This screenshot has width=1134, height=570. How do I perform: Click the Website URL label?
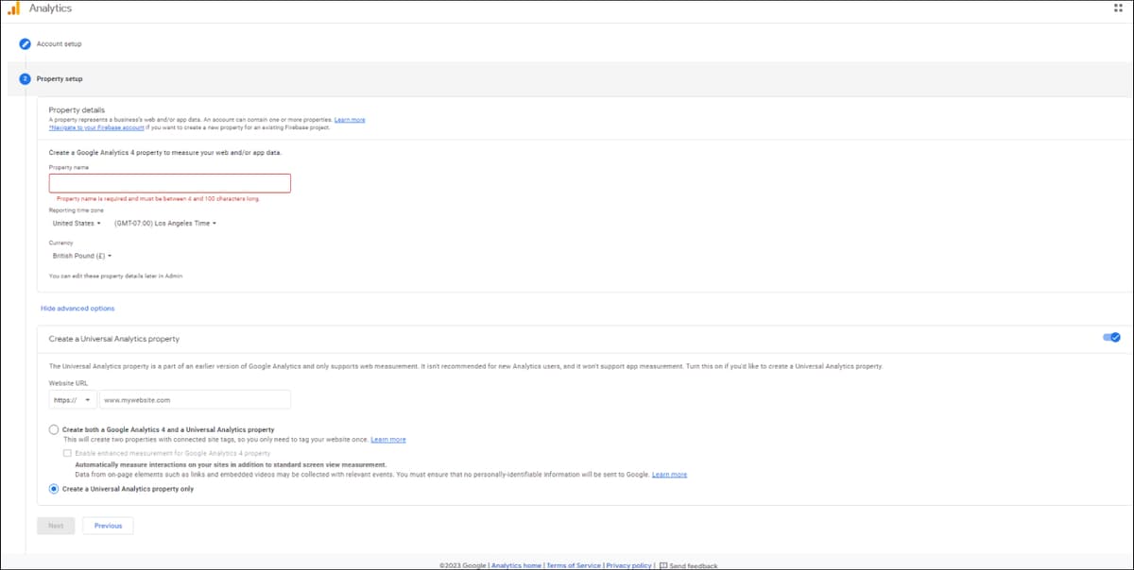pyautogui.click(x=66, y=383)
